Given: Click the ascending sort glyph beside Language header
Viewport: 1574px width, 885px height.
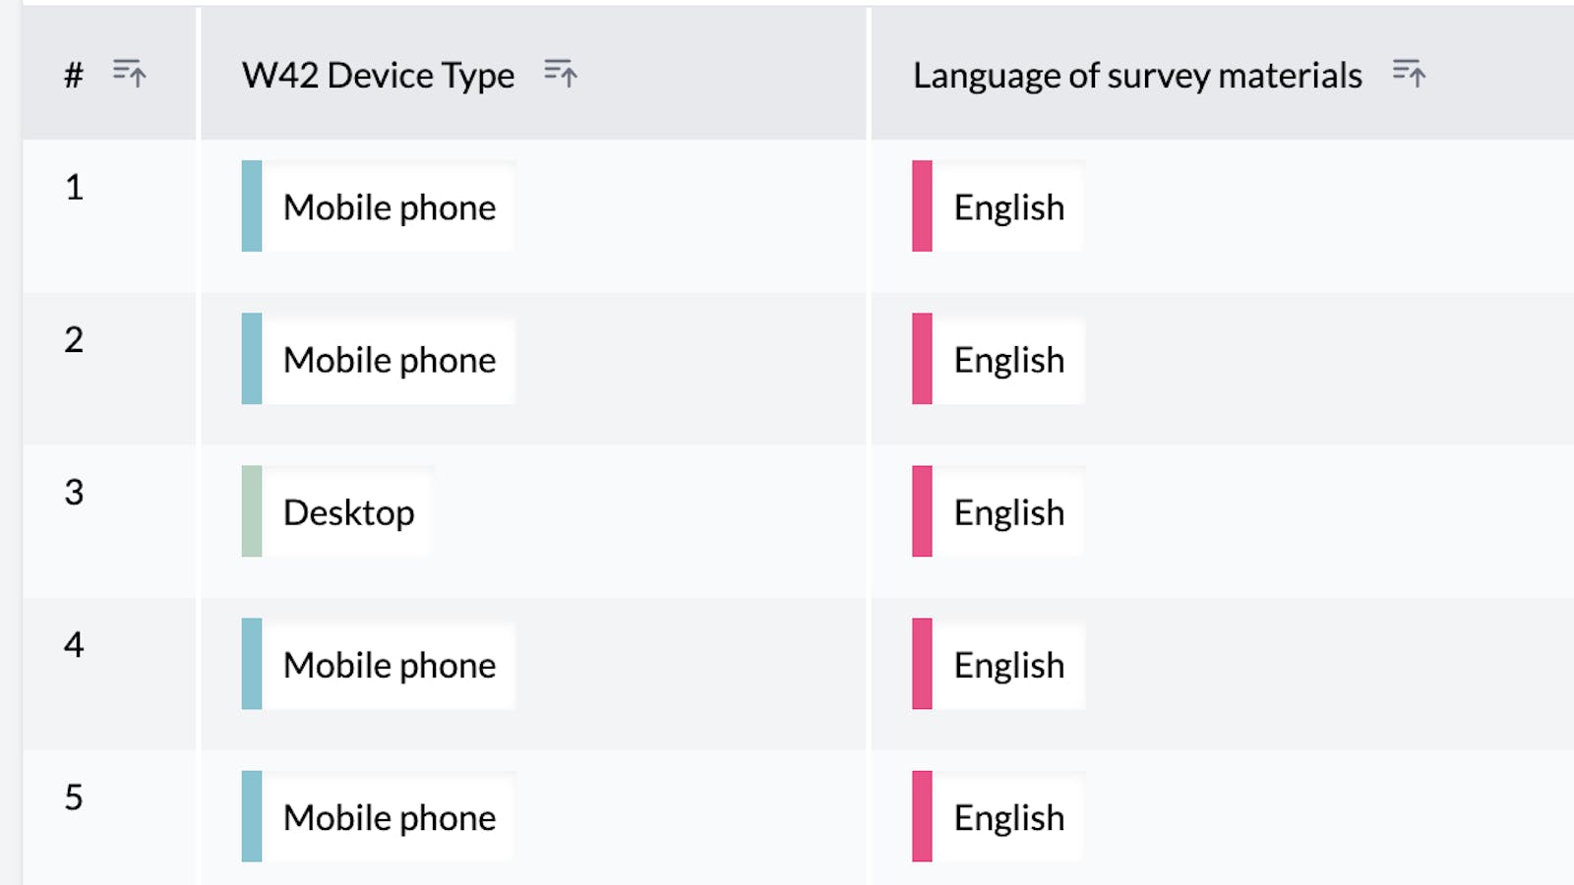Looking at the screenshot, I should [1409, 72].
